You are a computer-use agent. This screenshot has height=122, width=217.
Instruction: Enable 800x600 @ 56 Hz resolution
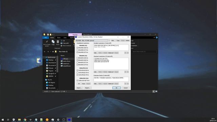(x=77, y=58)
